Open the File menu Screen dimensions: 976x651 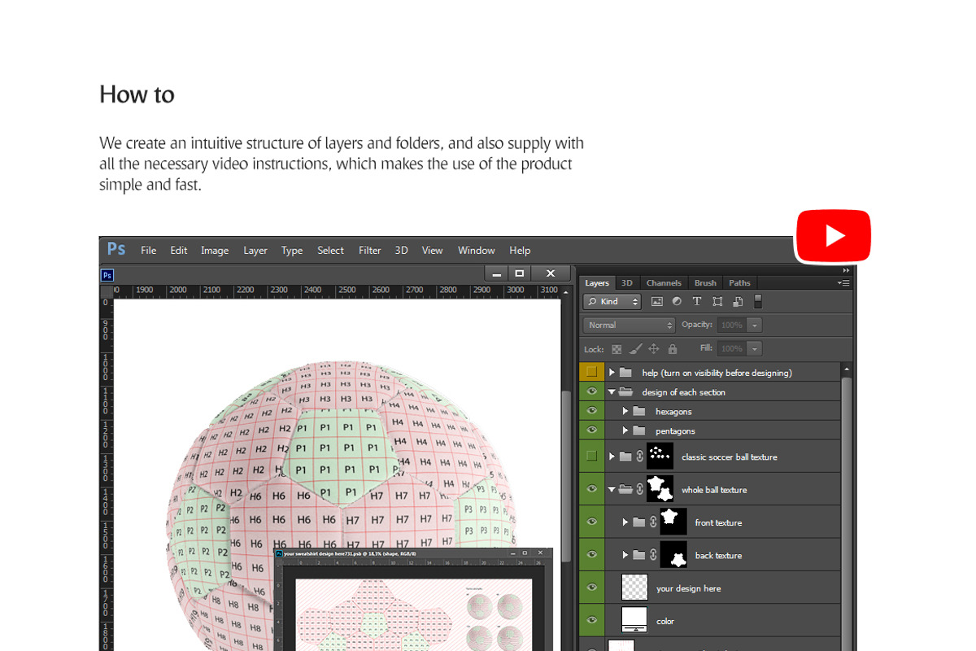point(148,250)
